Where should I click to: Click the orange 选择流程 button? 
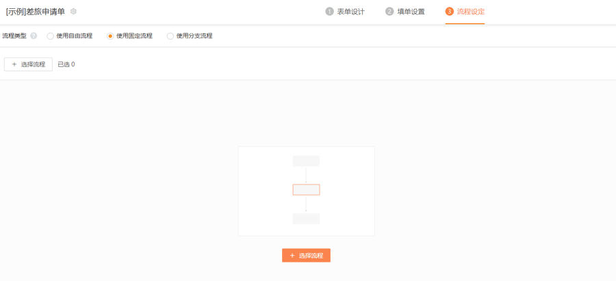[x=306, y=256]
